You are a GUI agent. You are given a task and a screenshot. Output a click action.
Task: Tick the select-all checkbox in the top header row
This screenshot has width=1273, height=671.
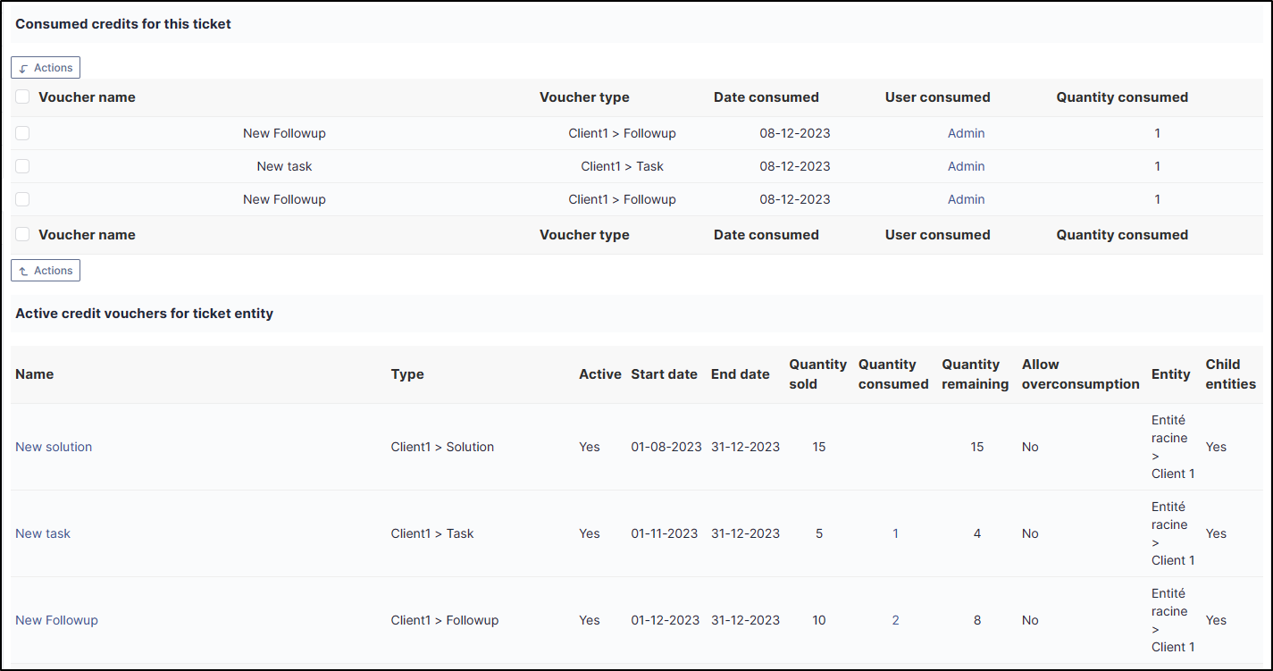(x=22, y=97)
